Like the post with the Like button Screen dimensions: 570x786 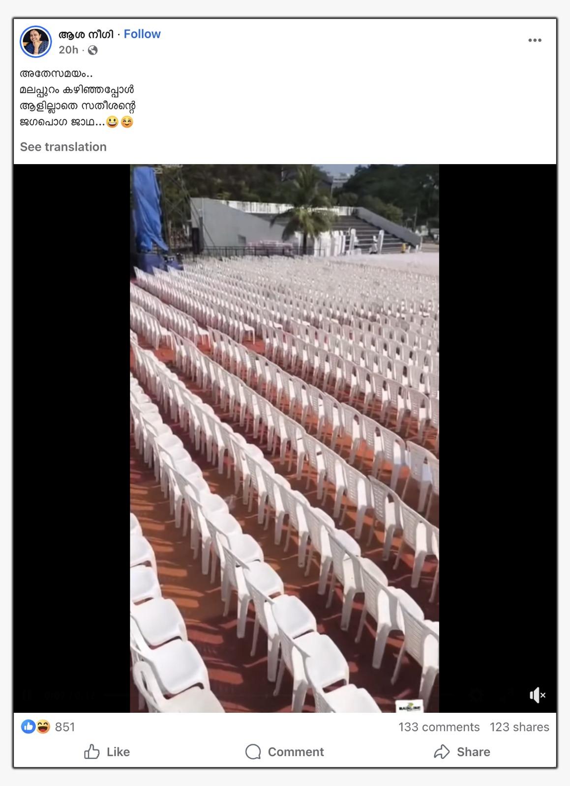point(107,752)
